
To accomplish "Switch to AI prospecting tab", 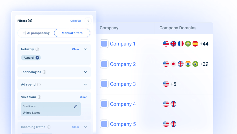I will (x=36, y=33).
